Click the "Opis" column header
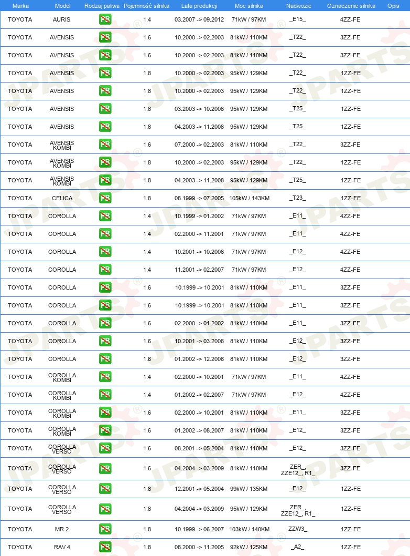This screenshot has height=556, width=410. [393, 6]
